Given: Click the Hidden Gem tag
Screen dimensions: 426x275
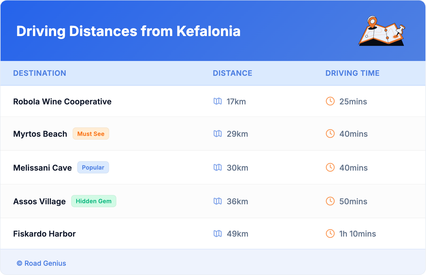Looking at the screenshot, I should pos(93,201).
